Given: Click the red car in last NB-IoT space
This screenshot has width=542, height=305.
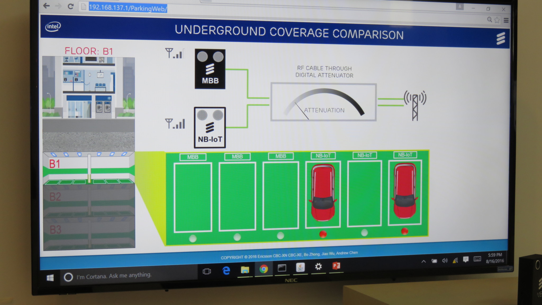Looking at the screenshot, I should pos(405,191).
